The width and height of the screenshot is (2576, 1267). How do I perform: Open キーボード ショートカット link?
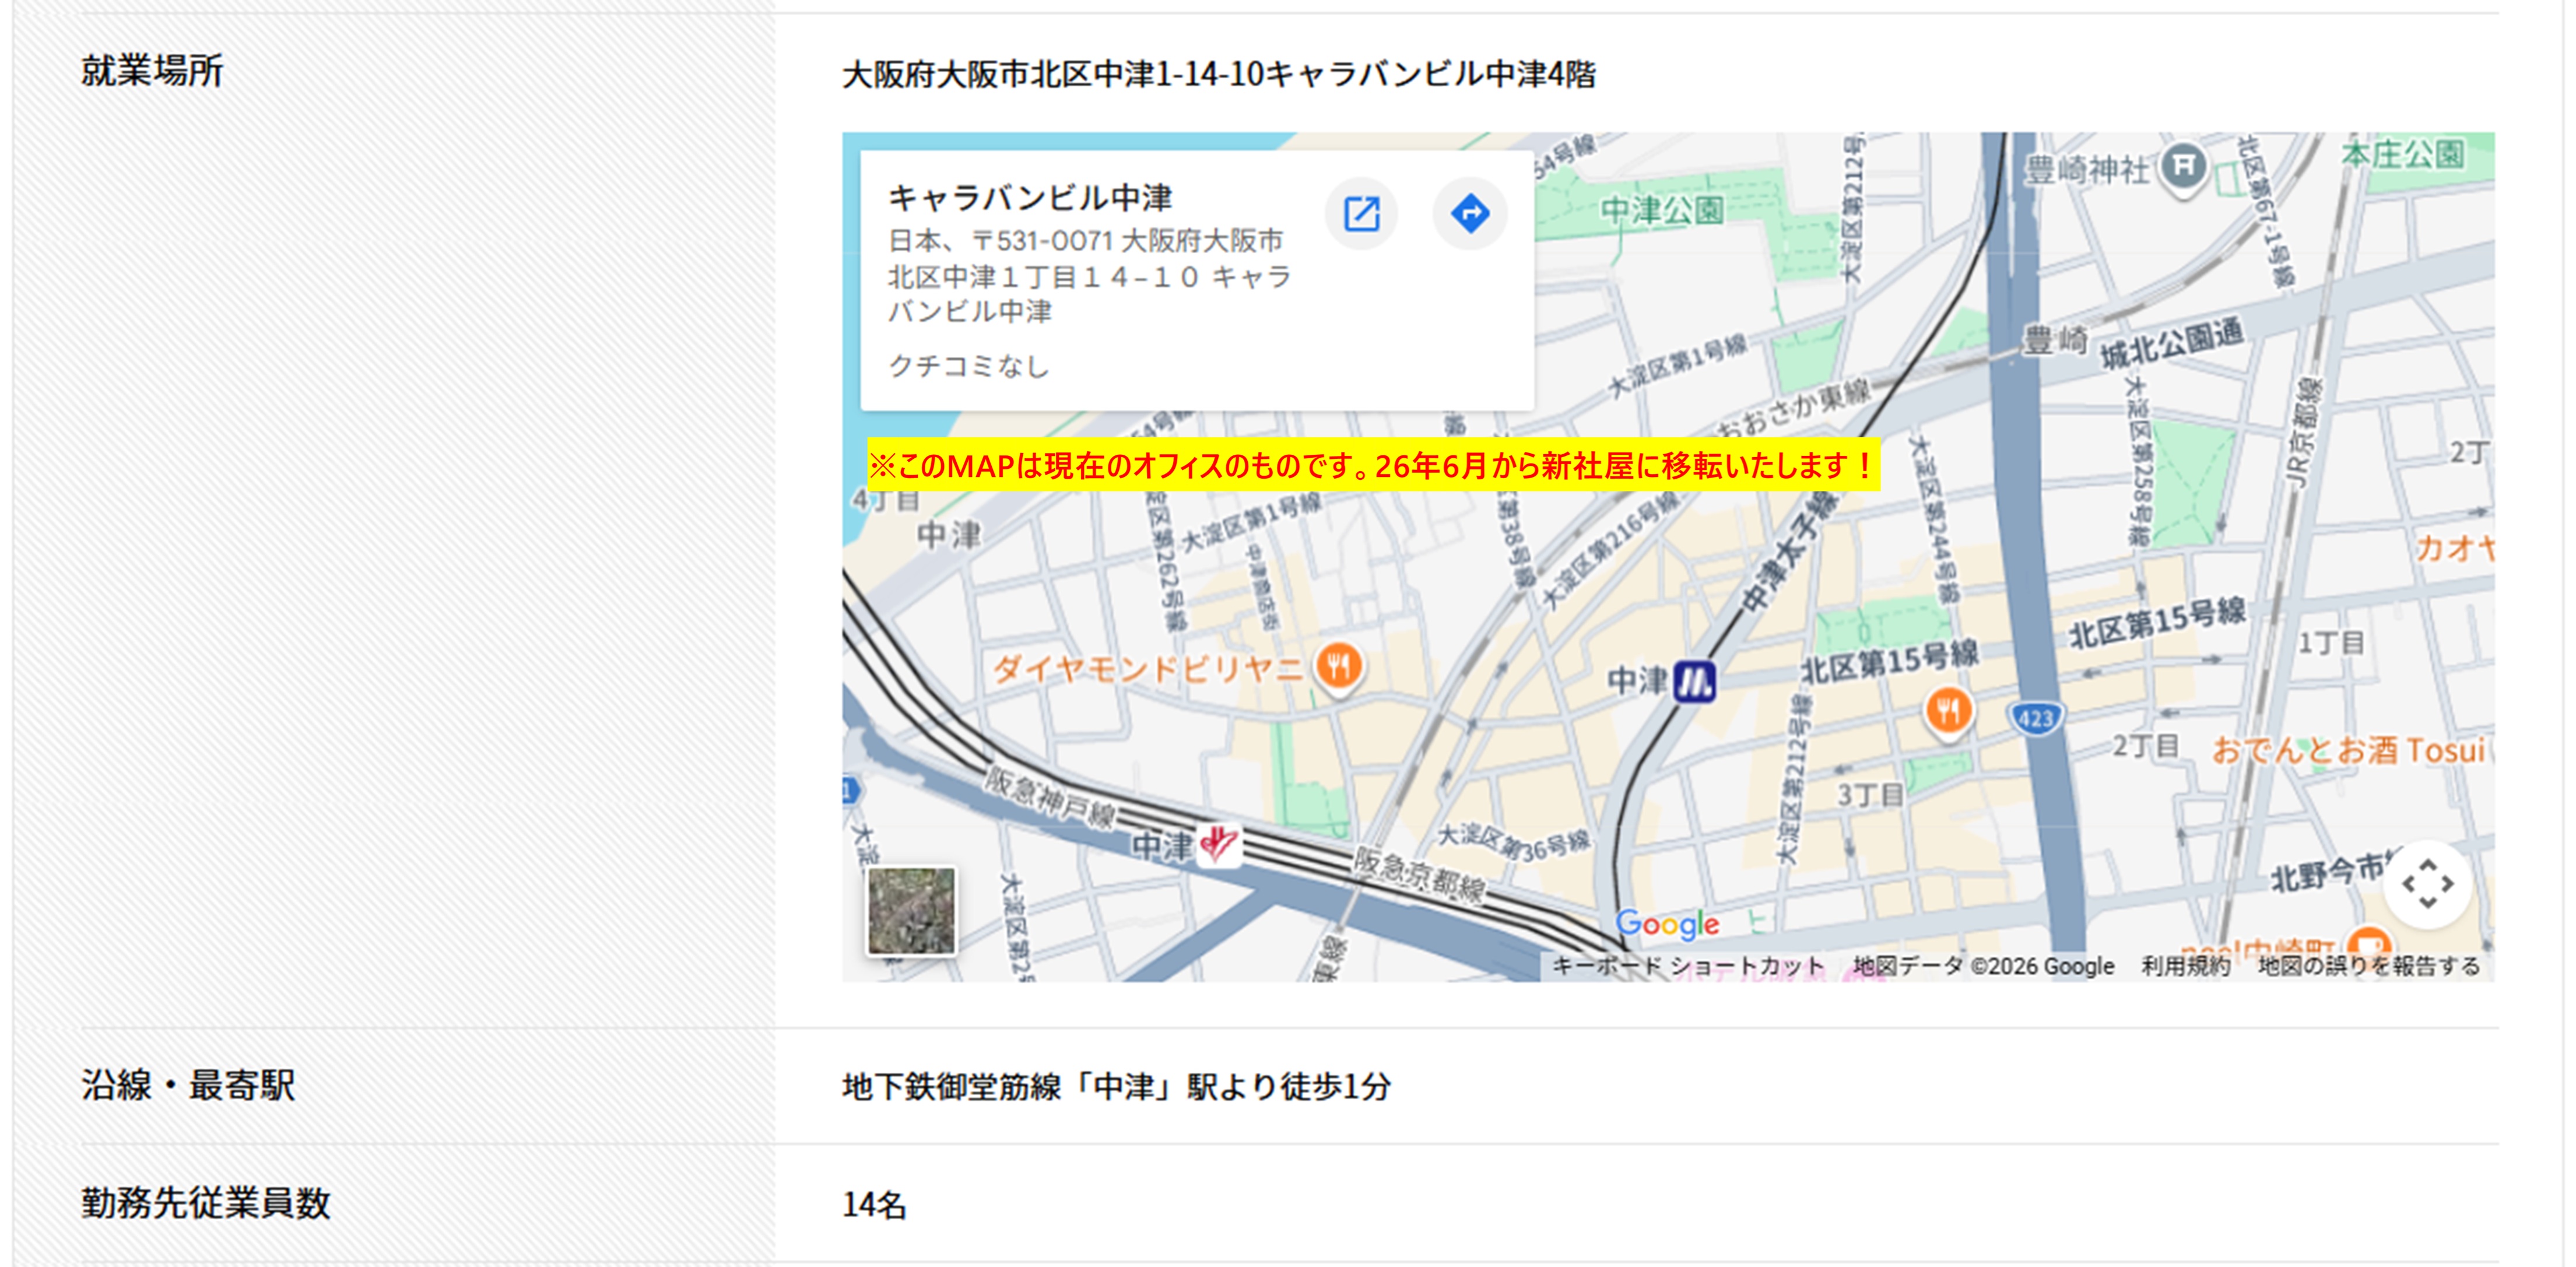coord(1688,966)
